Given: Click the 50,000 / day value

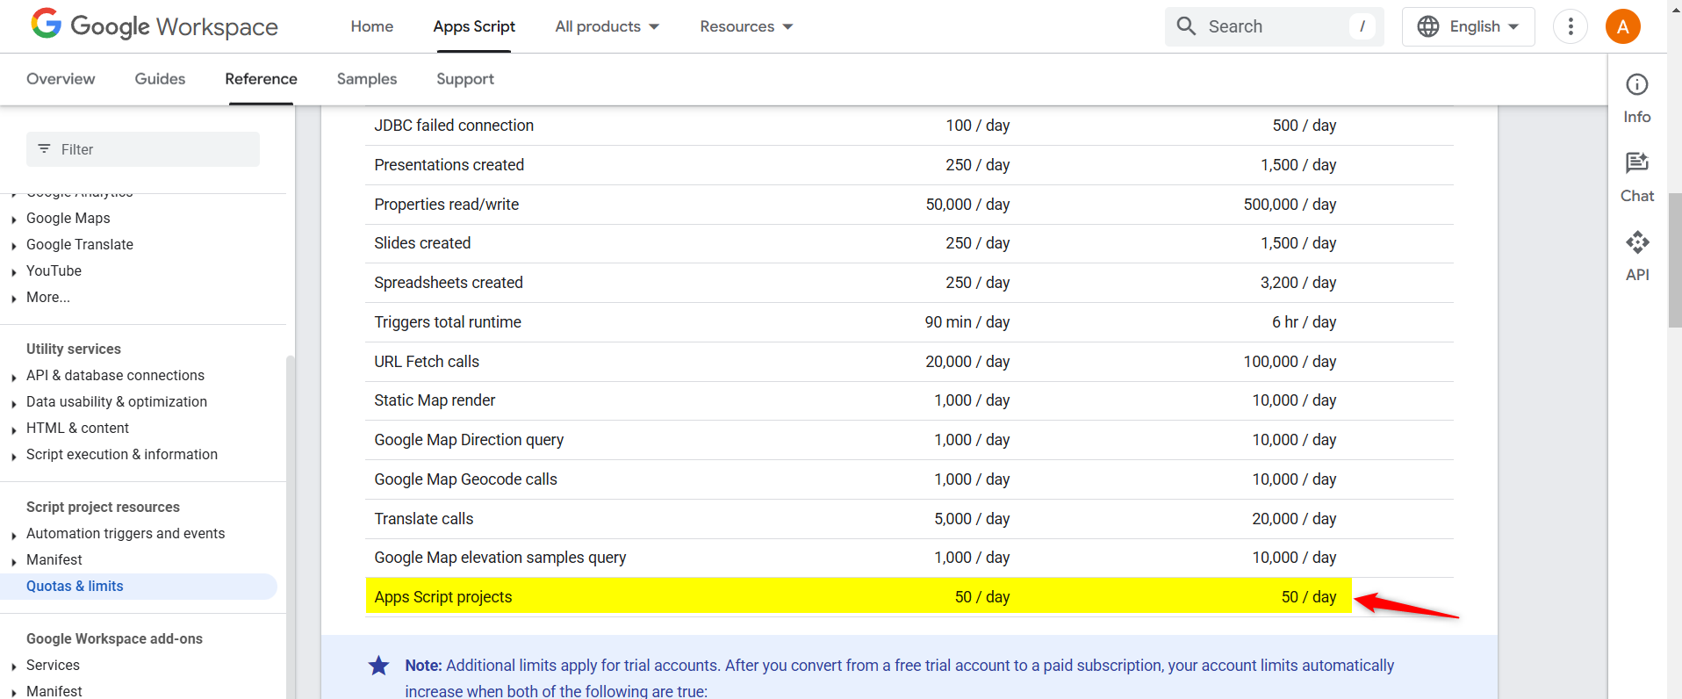Looking at the screenshot, I should (x=967, y=205).
